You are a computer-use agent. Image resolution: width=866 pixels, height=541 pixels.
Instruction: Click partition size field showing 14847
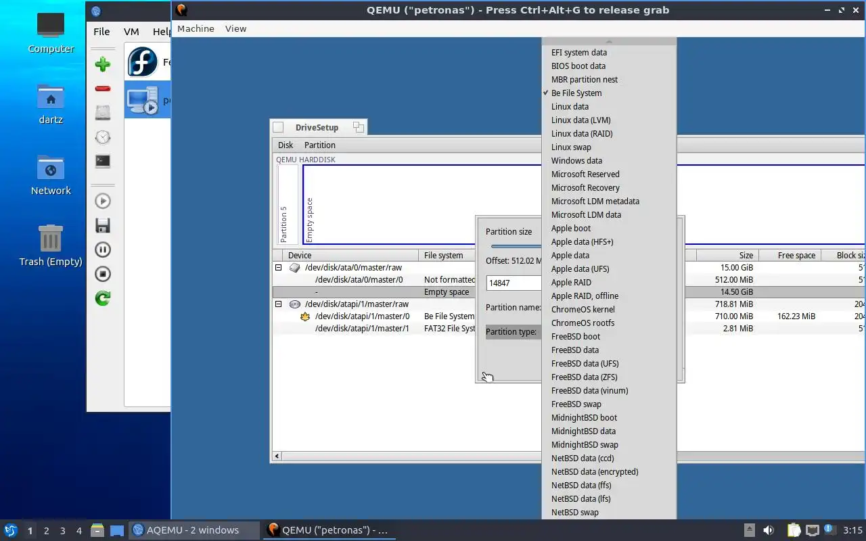tap(514, 283)
